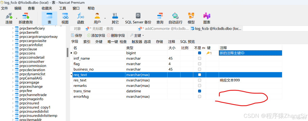Screen dimensions: 308x121
Task: Open the 工具 (Tools) menu
Action: click(x=63, y=8)
